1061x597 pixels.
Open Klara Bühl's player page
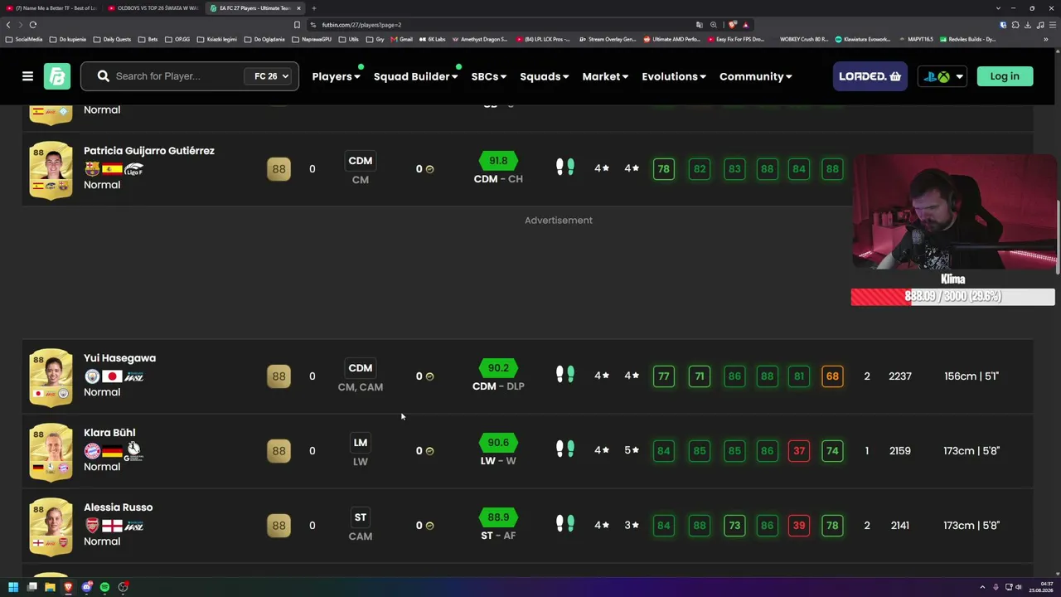click(109, 433)
